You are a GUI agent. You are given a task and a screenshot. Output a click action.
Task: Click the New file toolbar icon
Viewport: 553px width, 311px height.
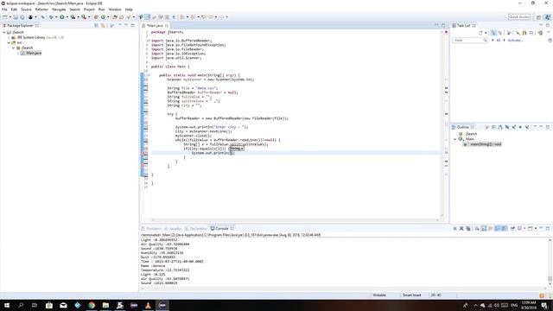tap(5, 17)
